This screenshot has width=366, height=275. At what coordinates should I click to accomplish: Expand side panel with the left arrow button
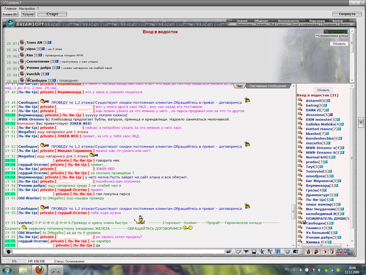(x=361, y=122)
